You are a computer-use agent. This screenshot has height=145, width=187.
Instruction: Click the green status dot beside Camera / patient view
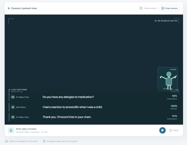(x=9, y=8)
